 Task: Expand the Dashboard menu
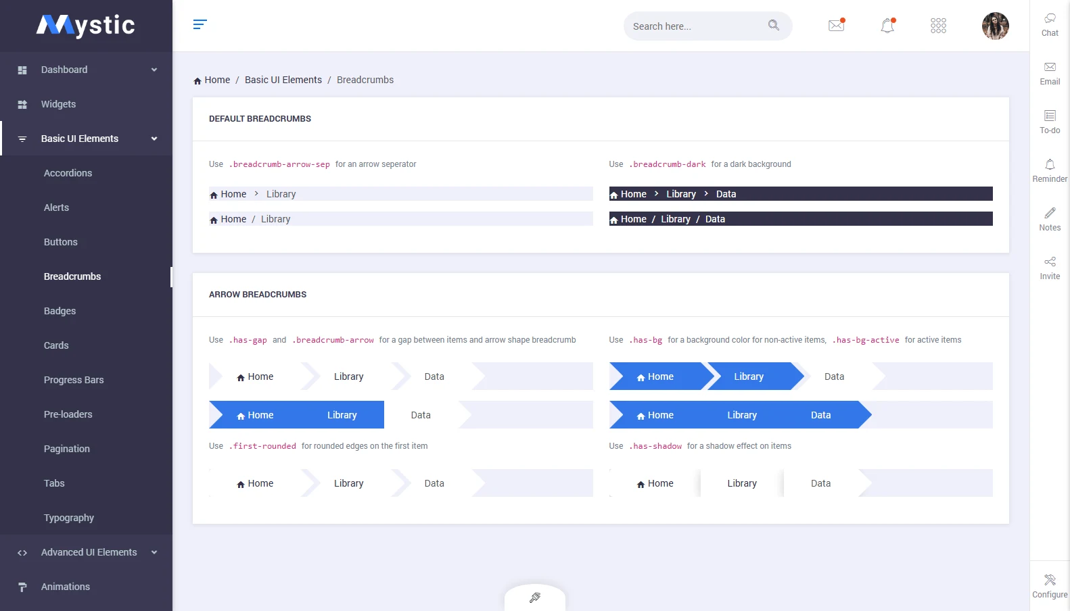click(86, 70)
